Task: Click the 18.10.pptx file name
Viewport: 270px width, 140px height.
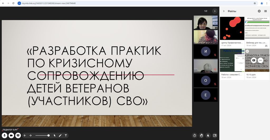Action: pos(251,75)
